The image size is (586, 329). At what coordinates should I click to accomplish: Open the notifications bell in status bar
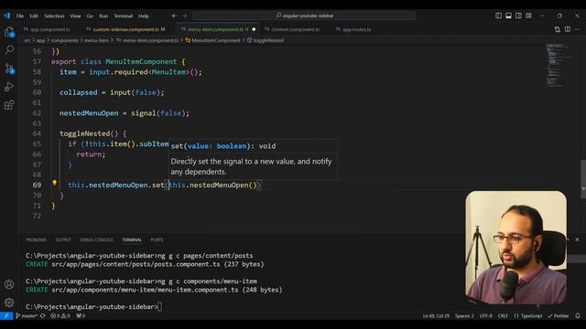(x=578, y=316)
